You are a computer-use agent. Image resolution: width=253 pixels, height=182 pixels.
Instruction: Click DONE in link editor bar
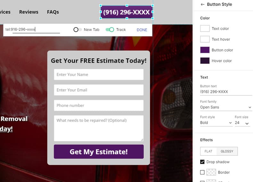pos(142,30)
